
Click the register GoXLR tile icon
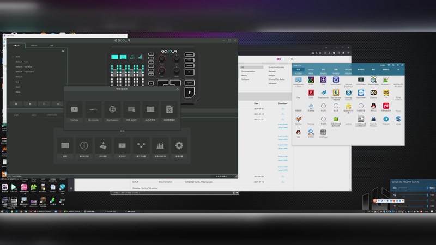(x=131, y=109)
